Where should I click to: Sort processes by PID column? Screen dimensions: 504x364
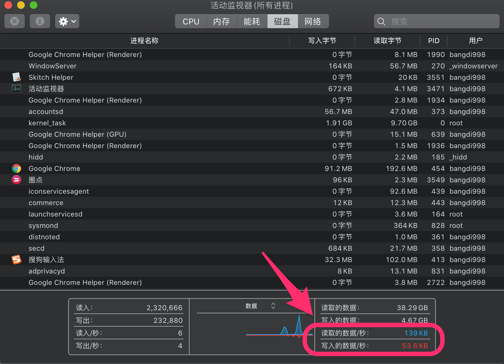click(434, 41)
